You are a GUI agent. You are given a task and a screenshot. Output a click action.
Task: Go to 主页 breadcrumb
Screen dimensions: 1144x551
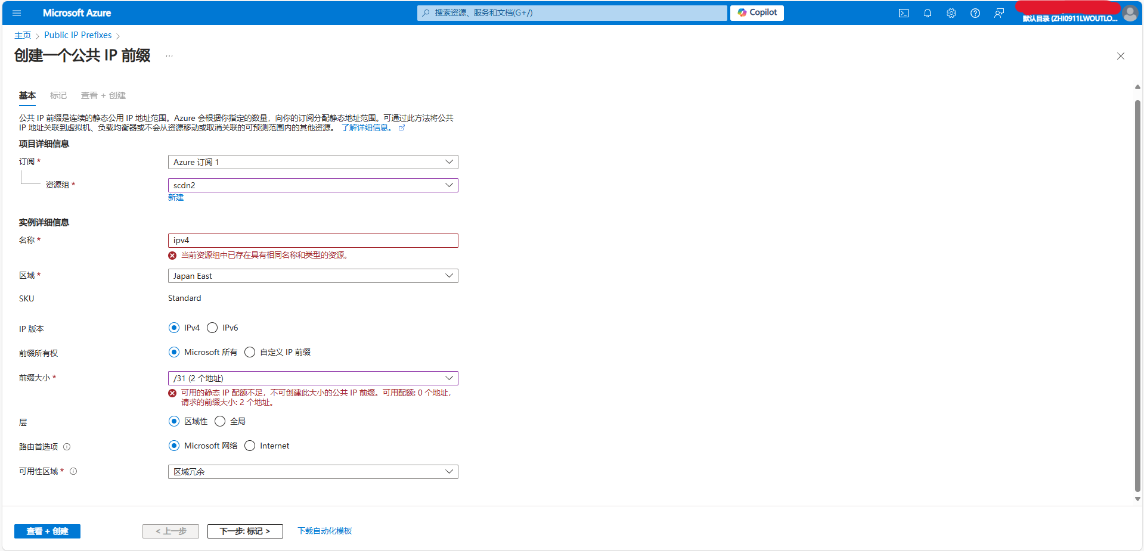click(23, 35)
